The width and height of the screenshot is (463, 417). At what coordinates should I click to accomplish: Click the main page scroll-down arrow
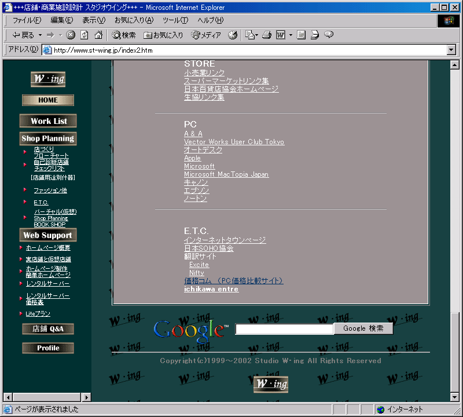click(455, 397)
